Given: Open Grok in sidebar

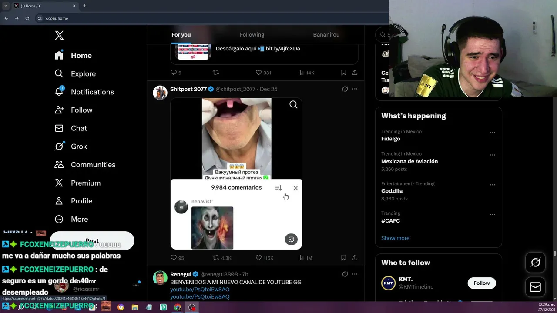Looking at the screenshot, I should tap(71, 147).
